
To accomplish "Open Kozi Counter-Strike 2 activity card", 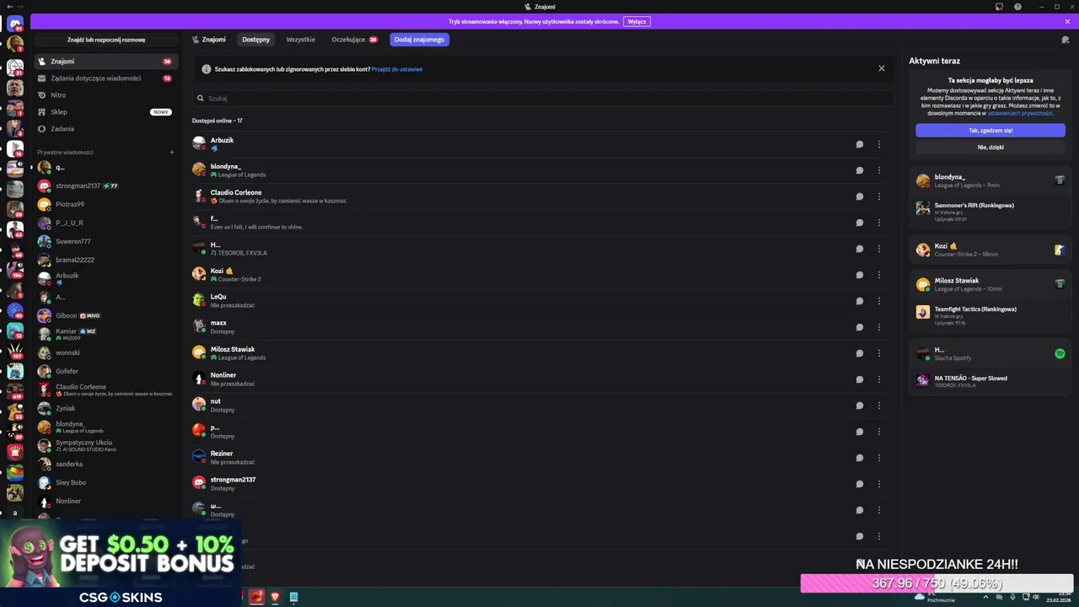I will [x=990, y=250].
